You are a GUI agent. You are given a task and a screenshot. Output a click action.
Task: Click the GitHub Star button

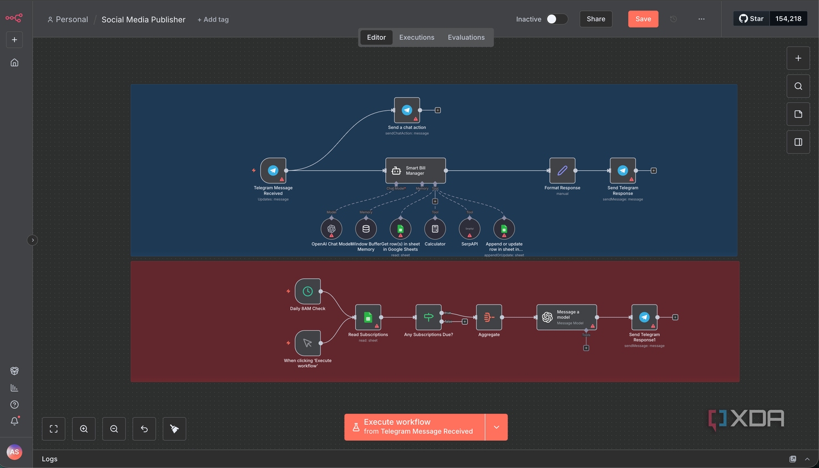point(751,19)
